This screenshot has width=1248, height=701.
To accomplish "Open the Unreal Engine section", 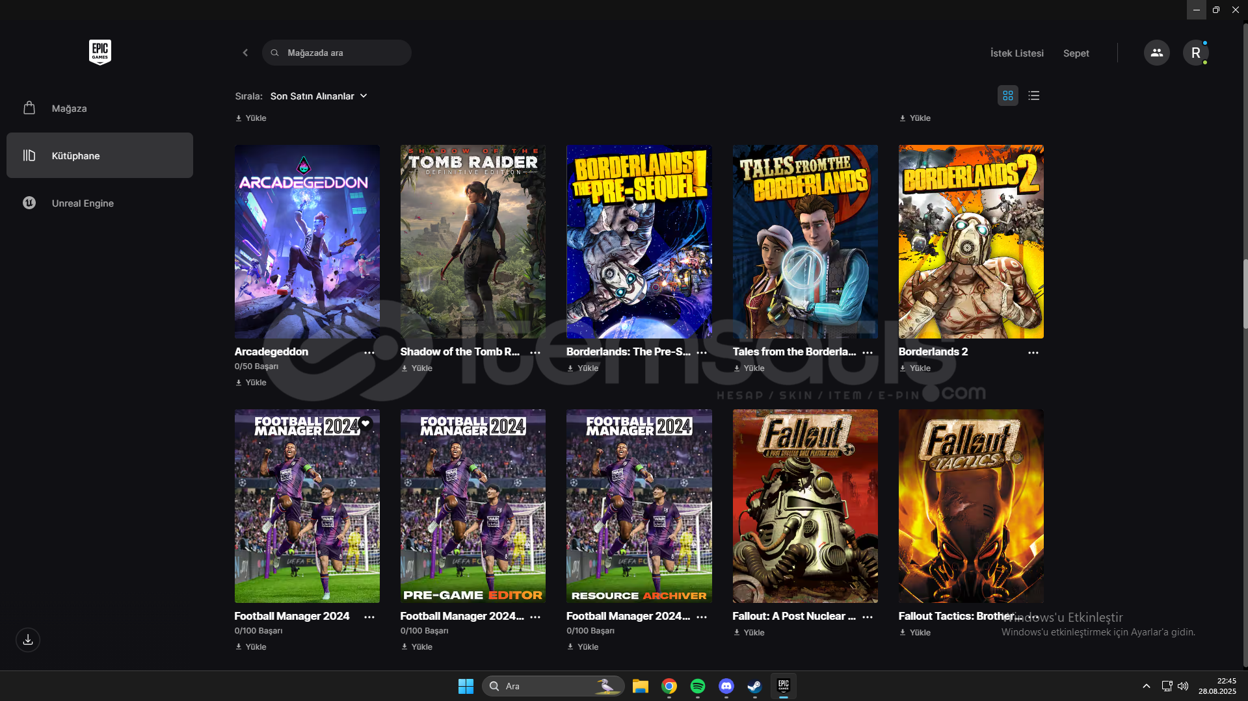I will coord(100,203).
